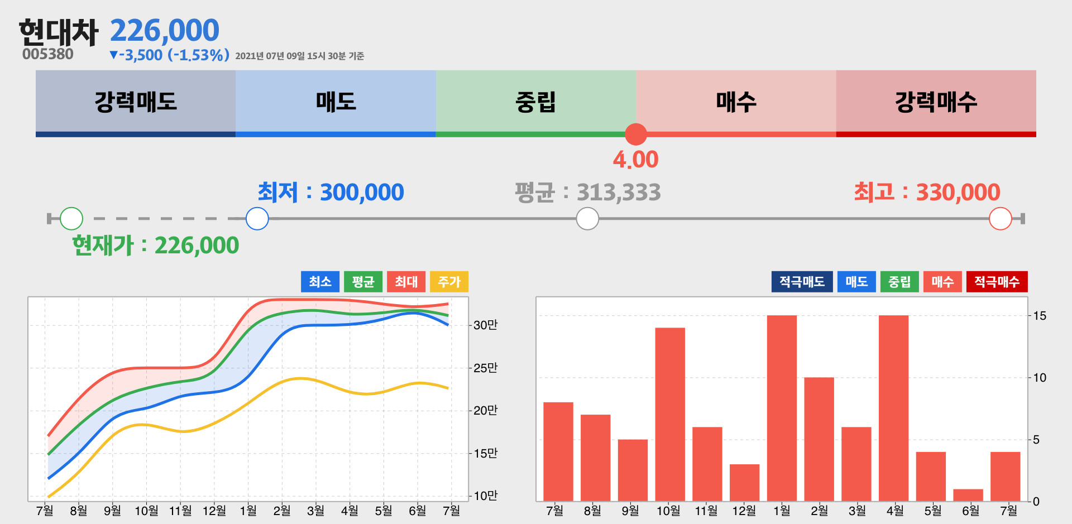The width and height of the screenshot is (1072, 524).
Task: Click the red 4.00 rating marker dot
Action: [636, 134]
